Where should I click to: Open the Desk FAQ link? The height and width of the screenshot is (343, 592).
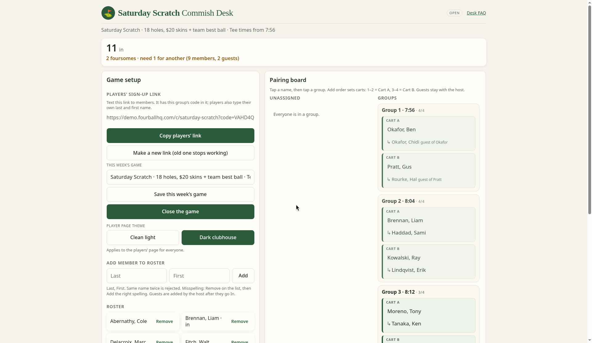476,13
